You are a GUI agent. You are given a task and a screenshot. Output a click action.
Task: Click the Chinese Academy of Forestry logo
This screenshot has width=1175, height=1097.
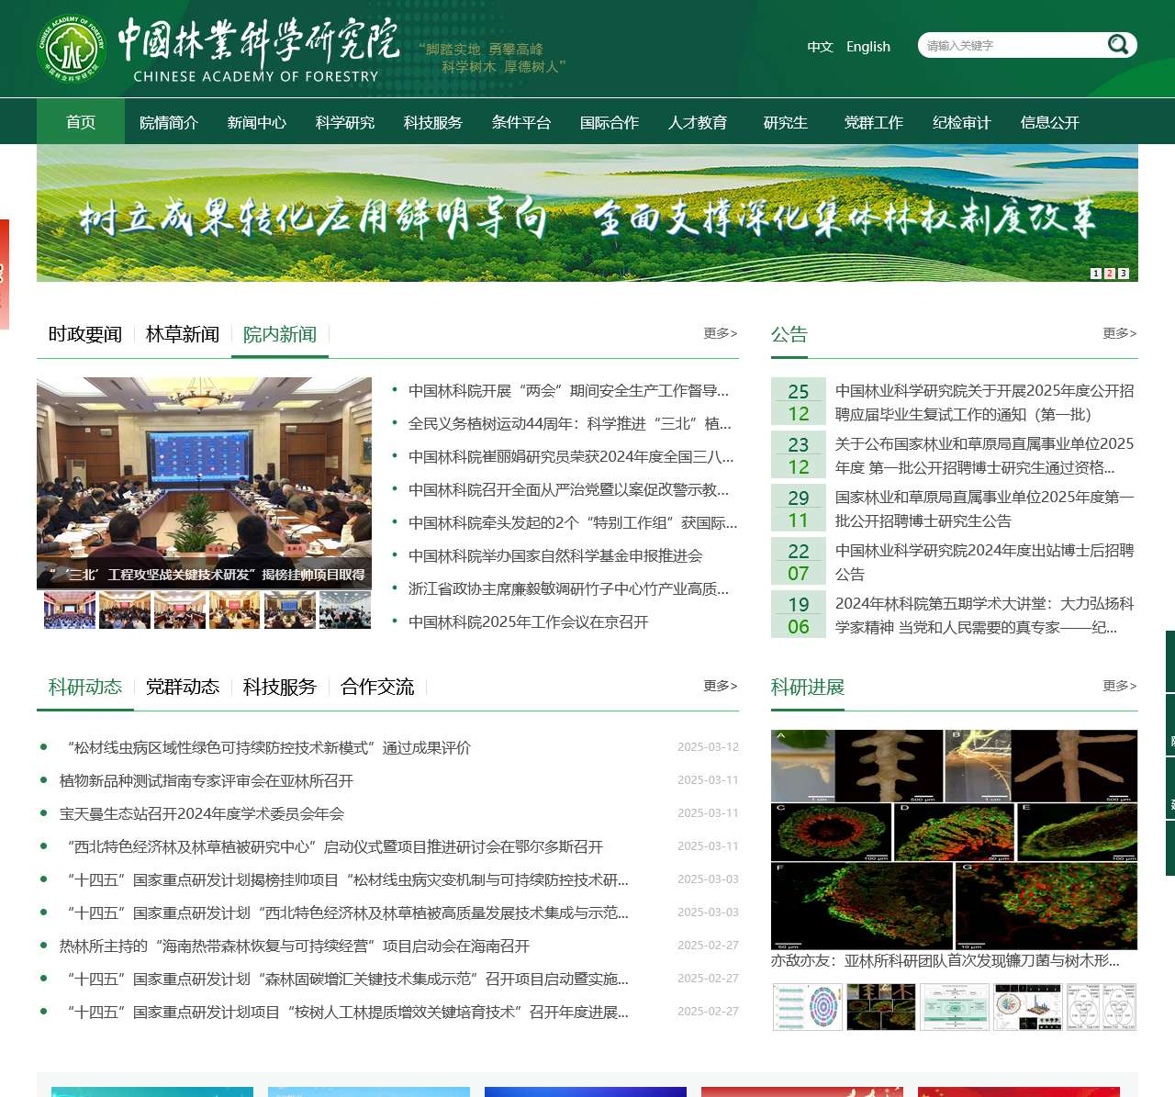[x=72, y=49]
